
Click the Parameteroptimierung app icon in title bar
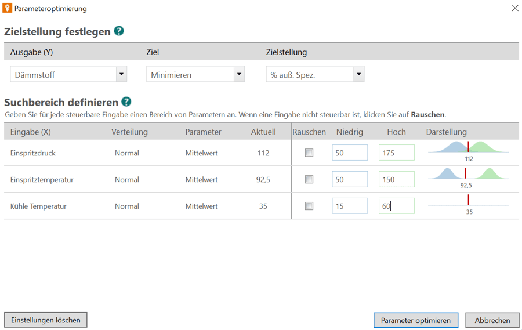pos(8,8)
